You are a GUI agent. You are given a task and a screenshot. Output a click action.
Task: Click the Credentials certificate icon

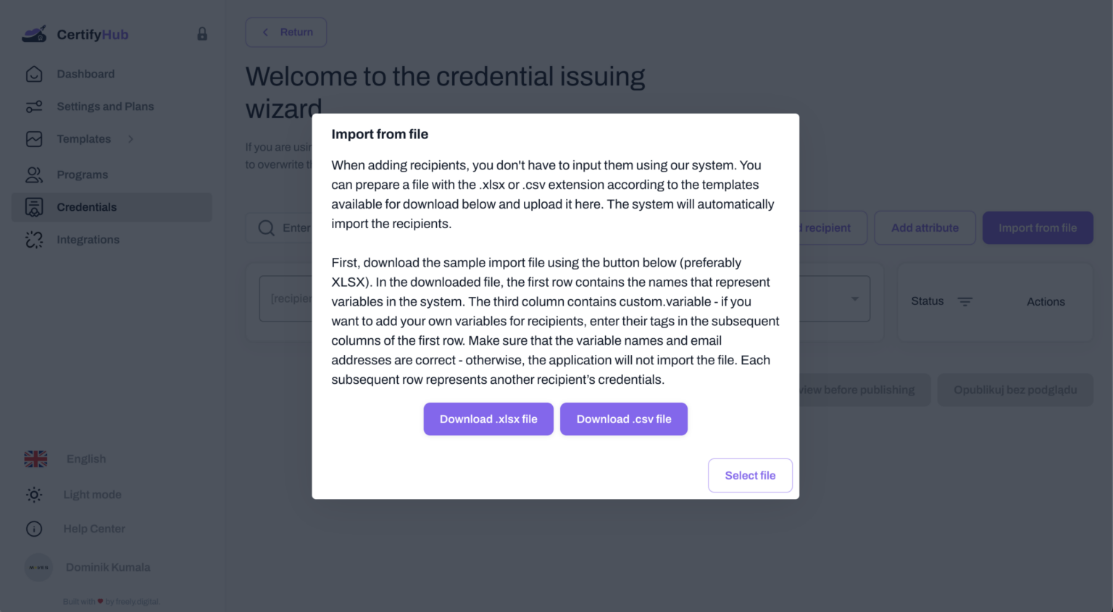[x=34, y=207]
